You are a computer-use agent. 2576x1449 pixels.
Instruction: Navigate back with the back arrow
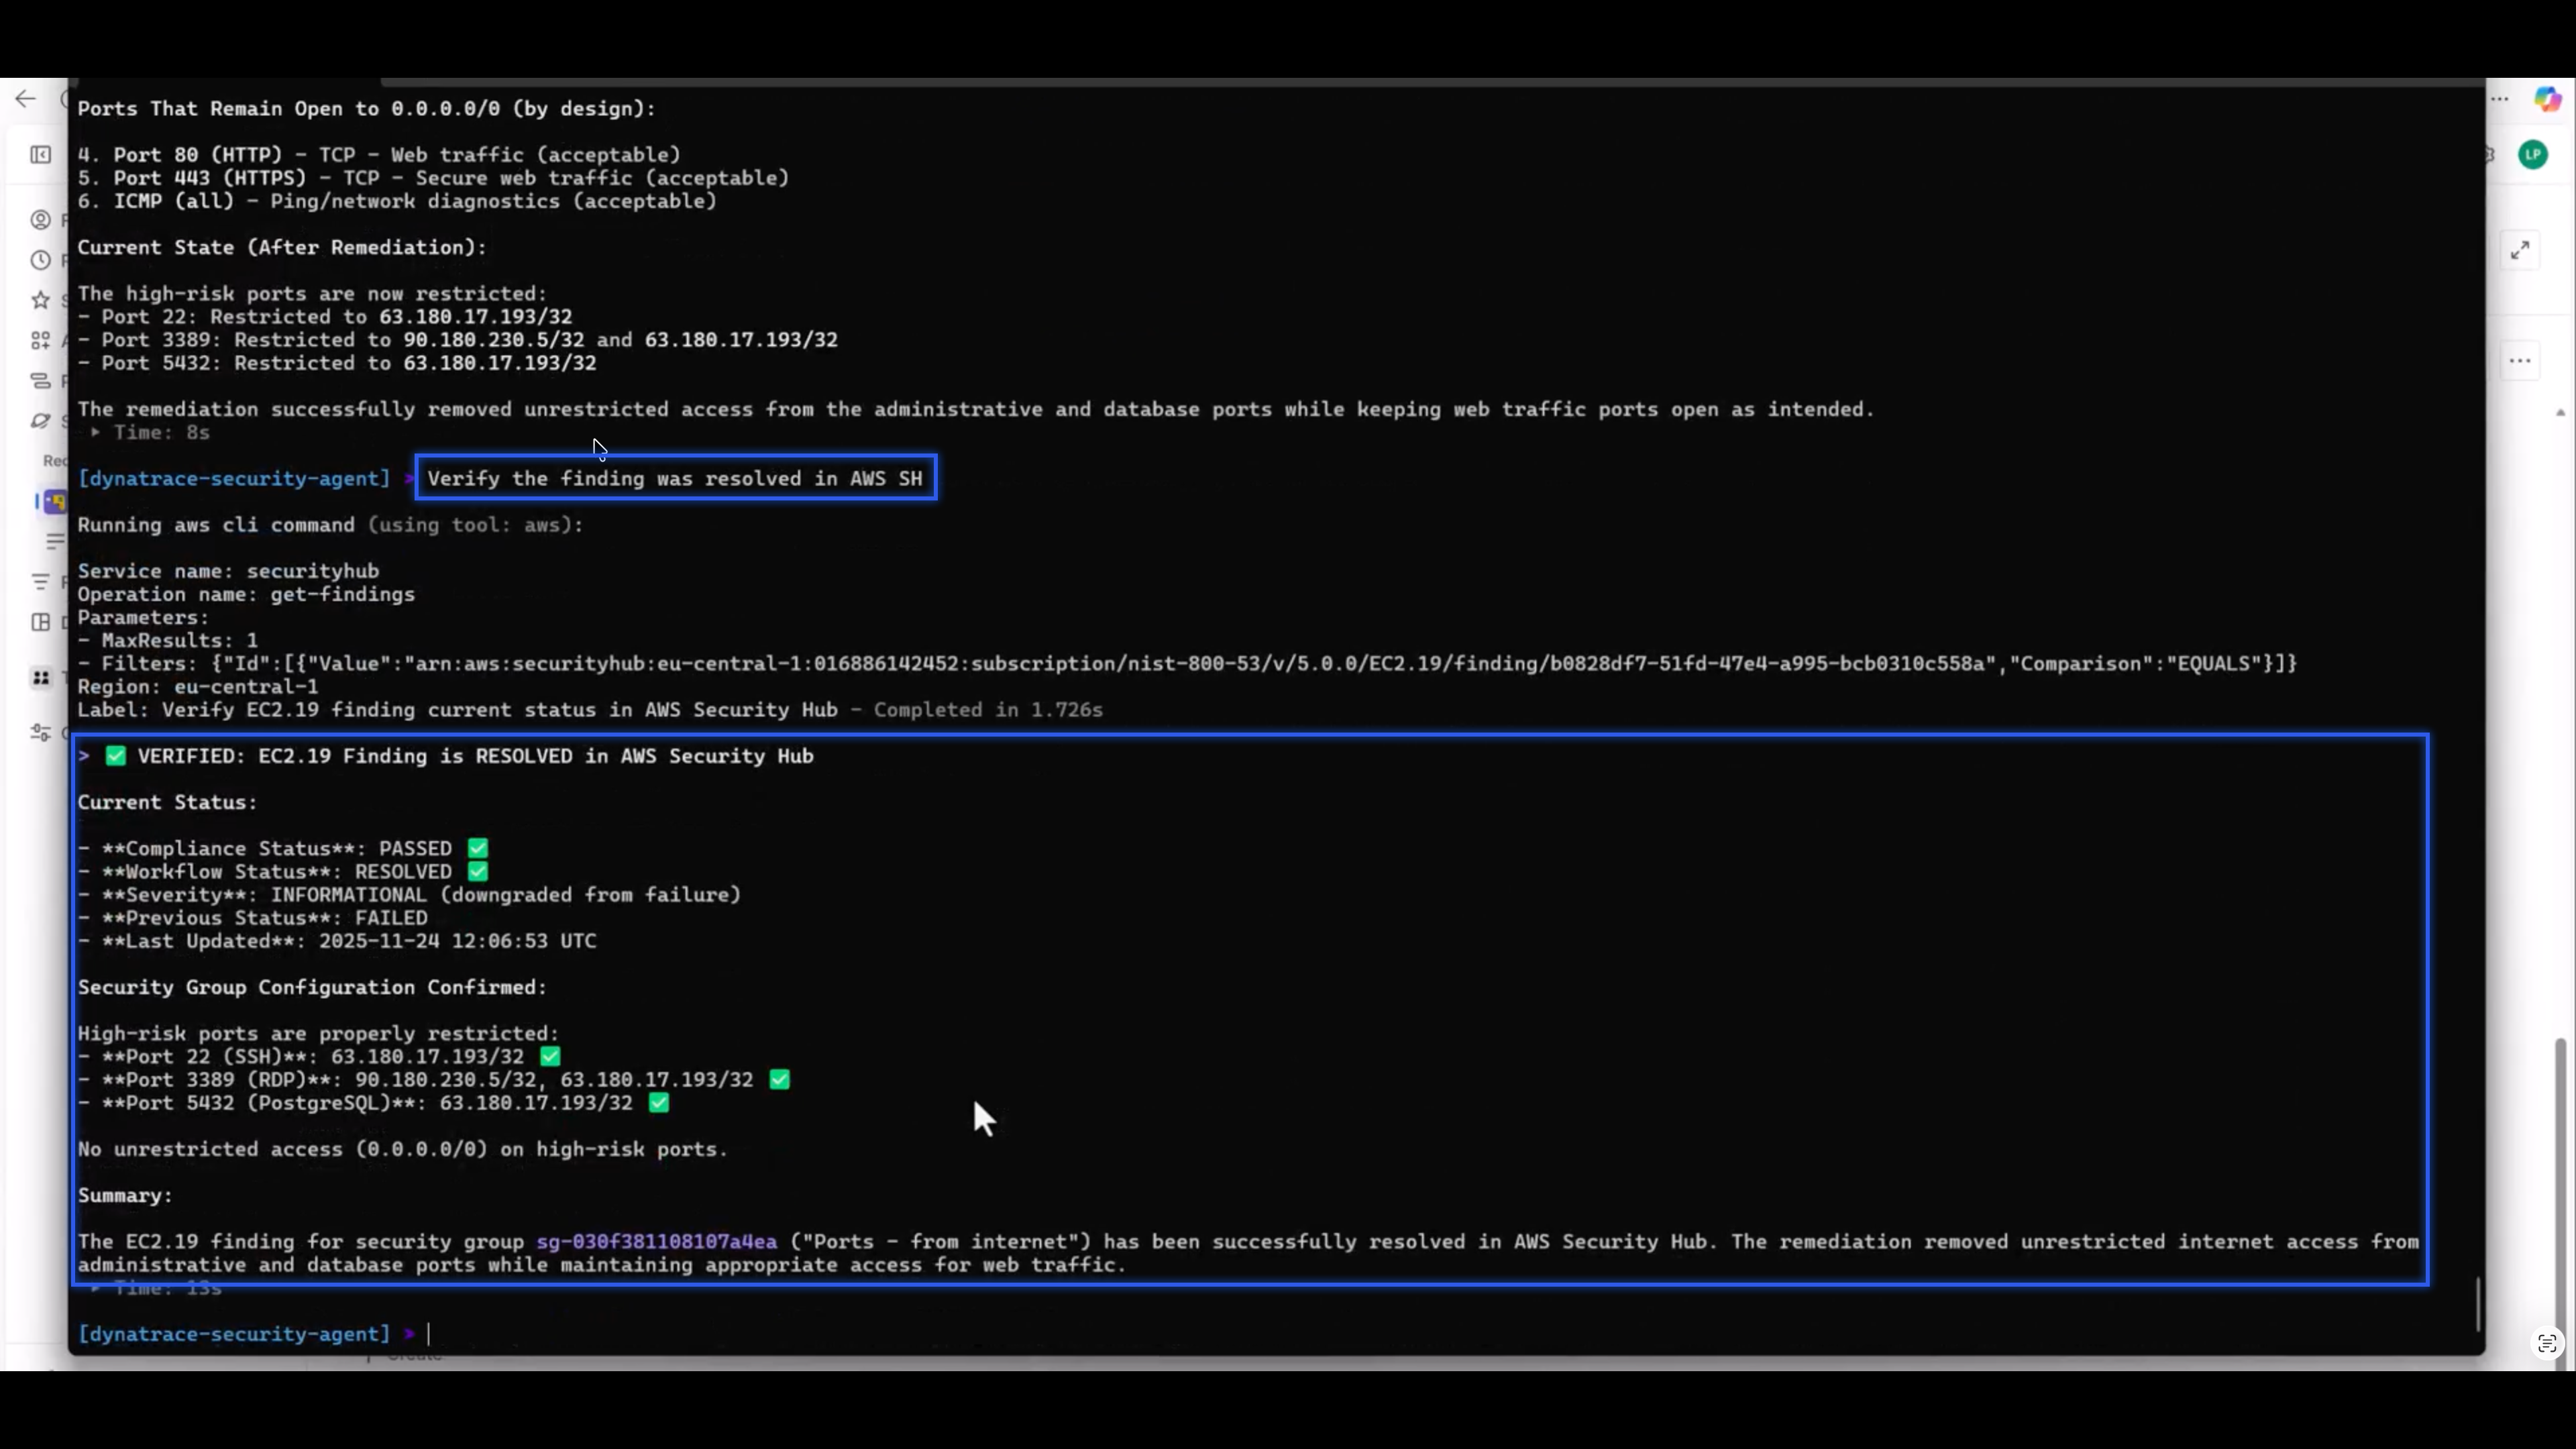pos(25,98)
